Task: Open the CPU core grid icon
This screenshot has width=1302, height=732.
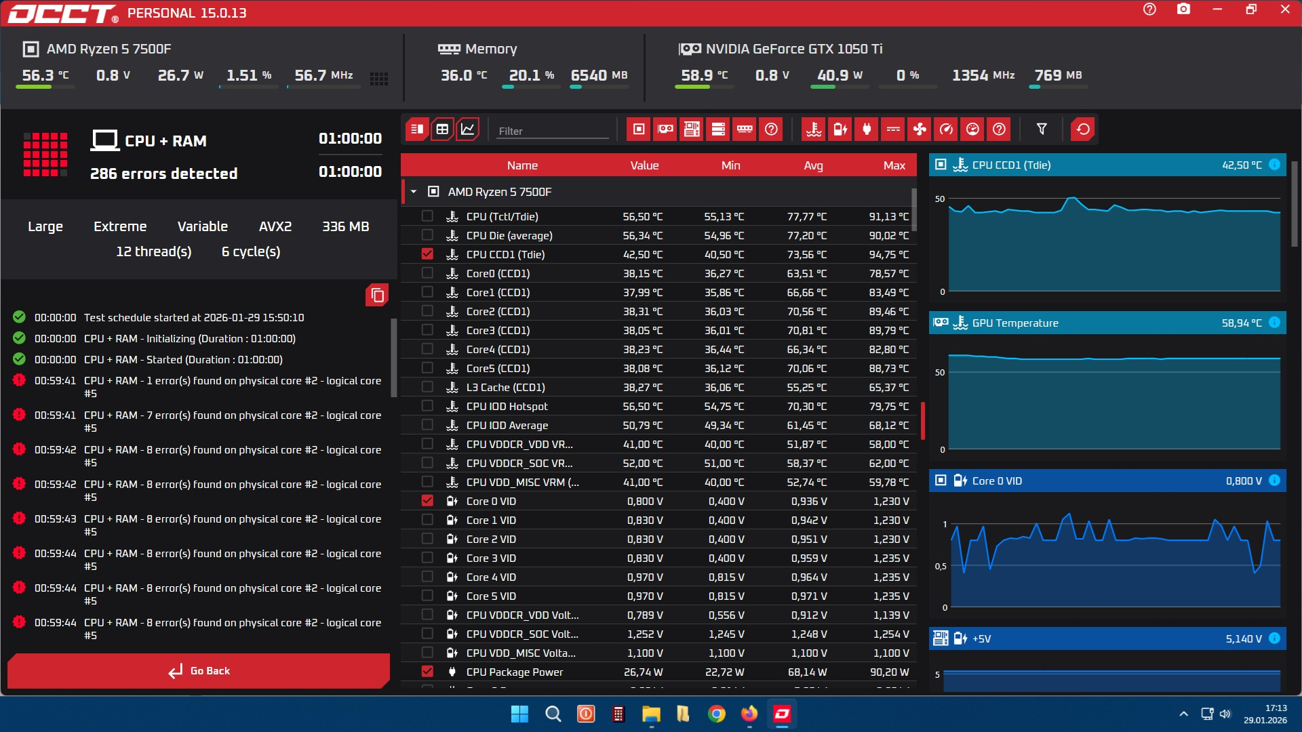Action: click(x=379, y=79)
